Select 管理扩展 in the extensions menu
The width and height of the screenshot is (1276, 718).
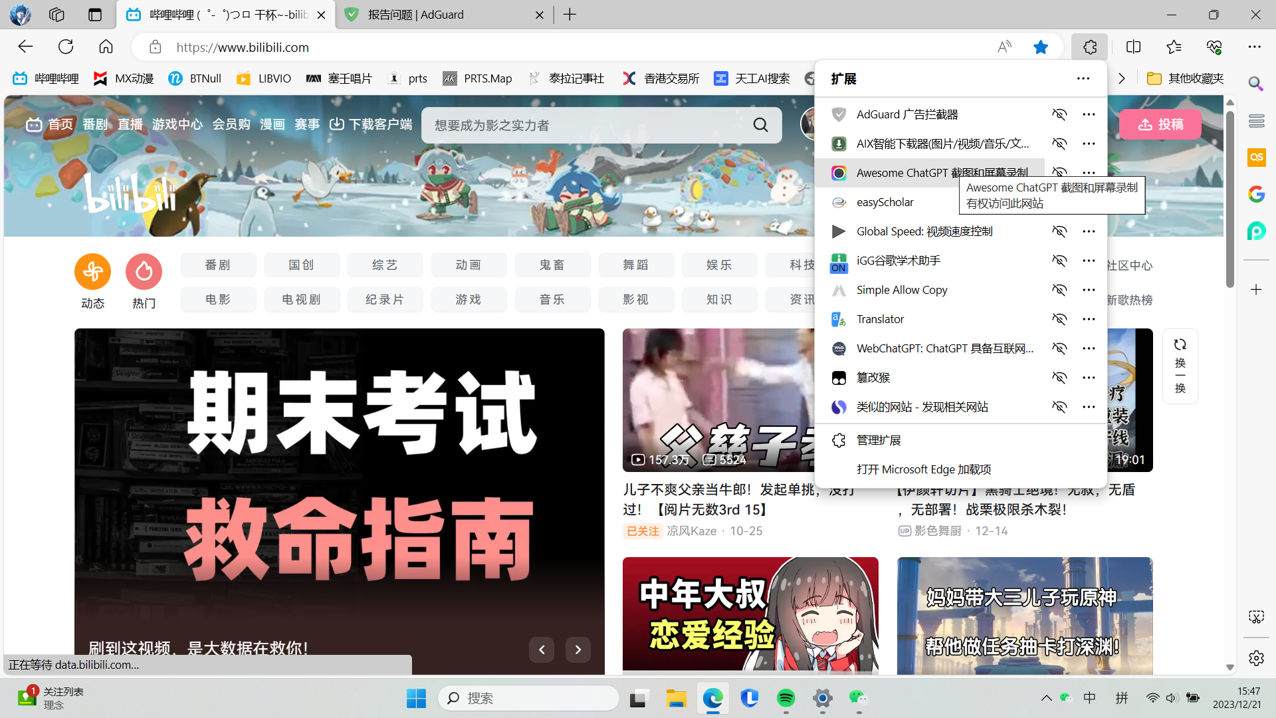click(879, 439)
